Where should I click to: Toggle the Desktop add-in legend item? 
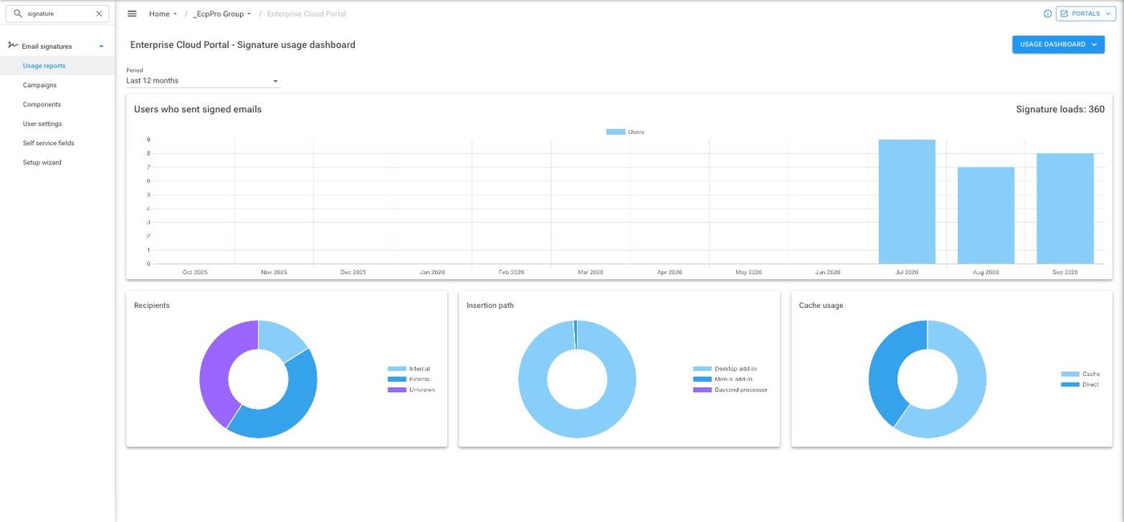click(x=724, y=369)
